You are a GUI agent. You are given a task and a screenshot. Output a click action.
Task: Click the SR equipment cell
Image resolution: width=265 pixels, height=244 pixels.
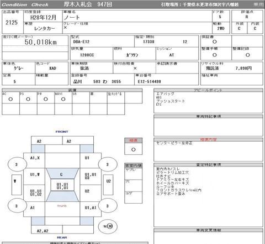pos(81,97)
